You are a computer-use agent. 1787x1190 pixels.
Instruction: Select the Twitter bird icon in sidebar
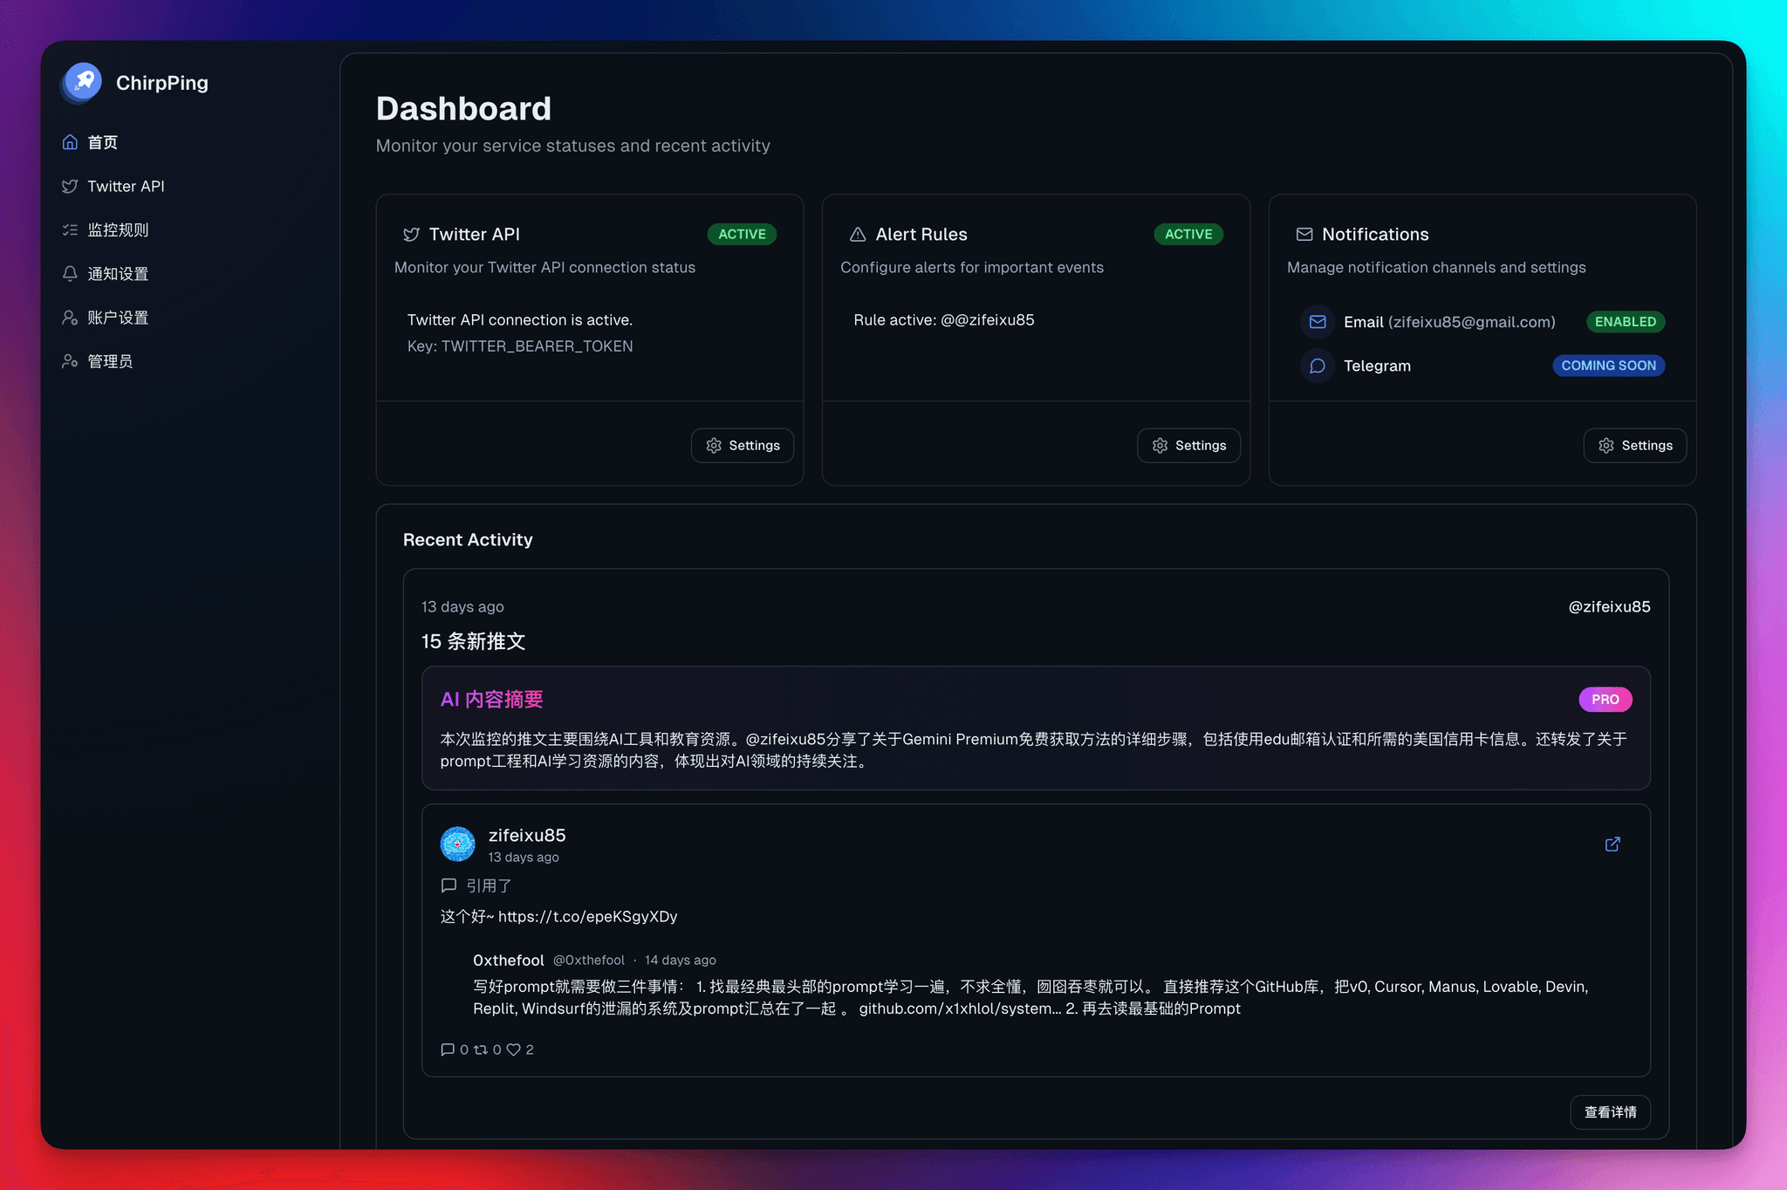pos(71,186)
